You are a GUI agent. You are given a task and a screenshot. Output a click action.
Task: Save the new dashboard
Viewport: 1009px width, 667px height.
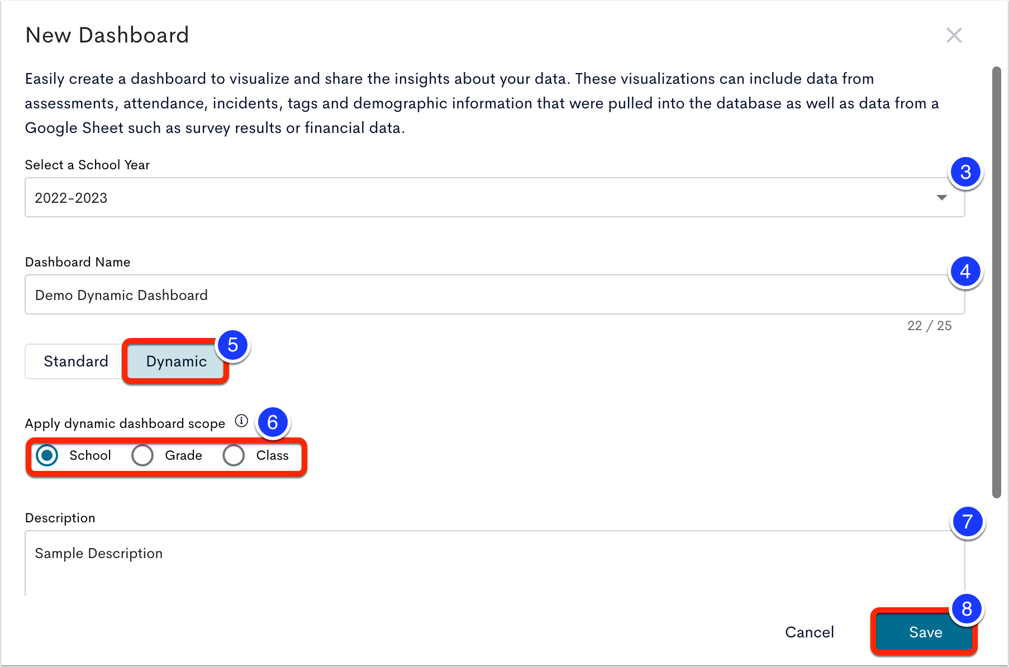pos(925,632)
